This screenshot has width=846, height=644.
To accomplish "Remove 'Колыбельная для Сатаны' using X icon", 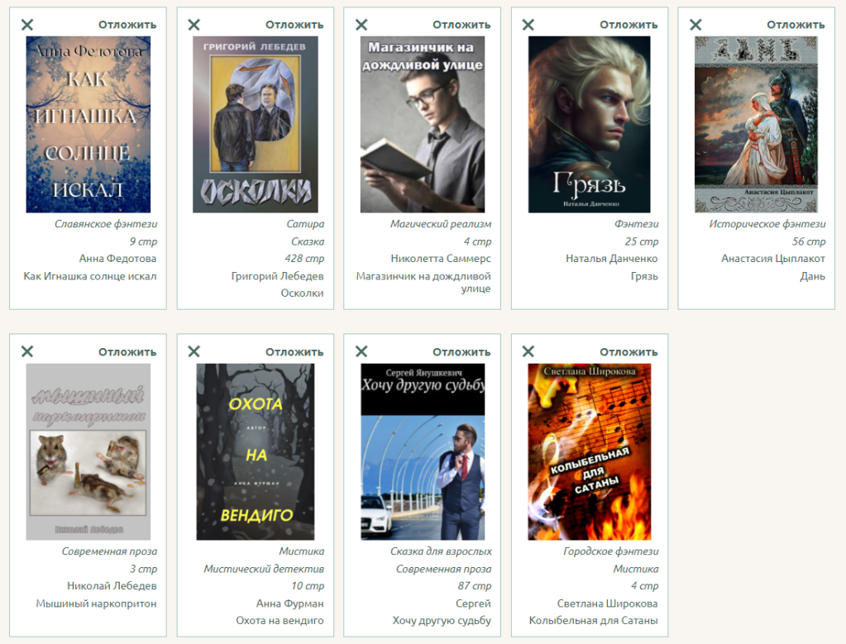I will pos(528,351).
